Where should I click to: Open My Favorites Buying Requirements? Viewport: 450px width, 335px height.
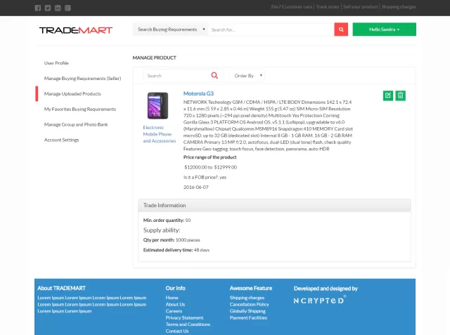[x=80, y=109]
